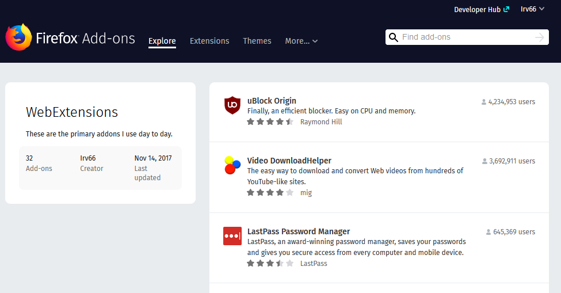The image size is (561, 293).
Task: Click the LastPass star rating
Action: tap(270, 263)
